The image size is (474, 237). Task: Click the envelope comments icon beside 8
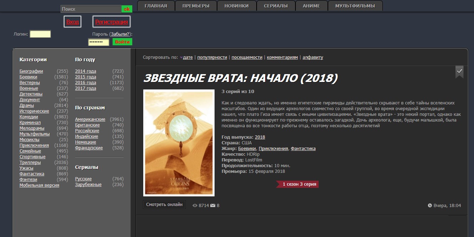click(x=213, y=206)
